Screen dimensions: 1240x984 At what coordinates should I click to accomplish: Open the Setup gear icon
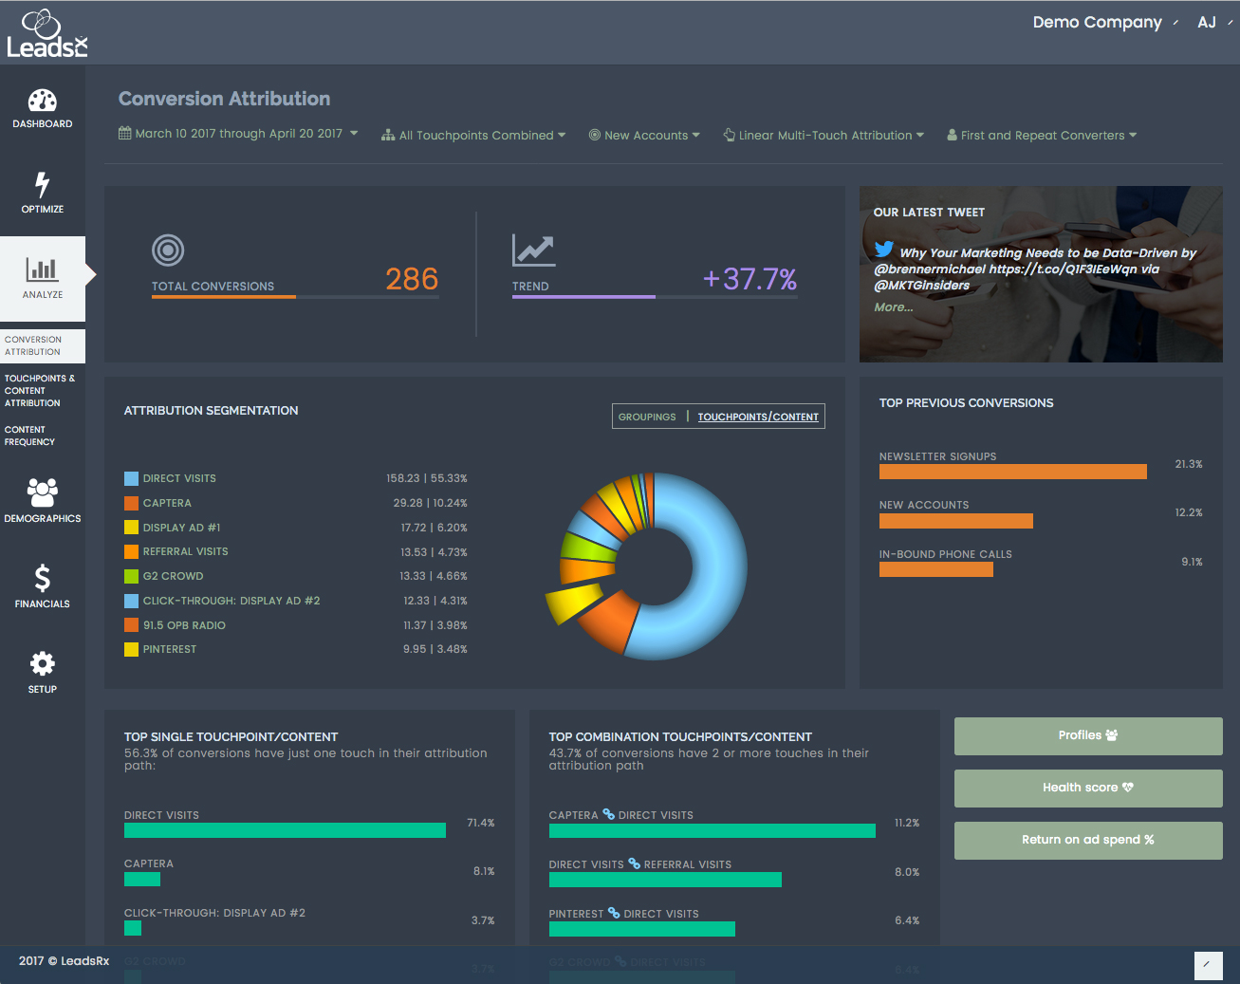coord(42,663)
